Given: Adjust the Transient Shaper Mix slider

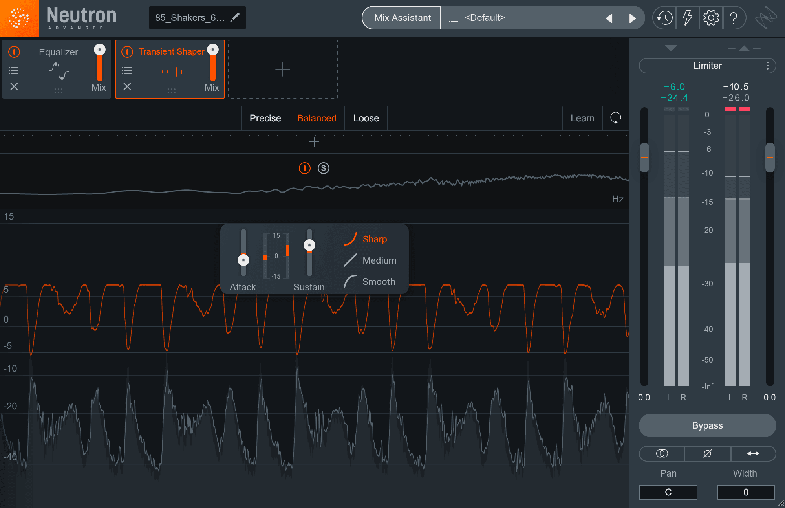Looking at the screenshot, I should tap(213, 50).
